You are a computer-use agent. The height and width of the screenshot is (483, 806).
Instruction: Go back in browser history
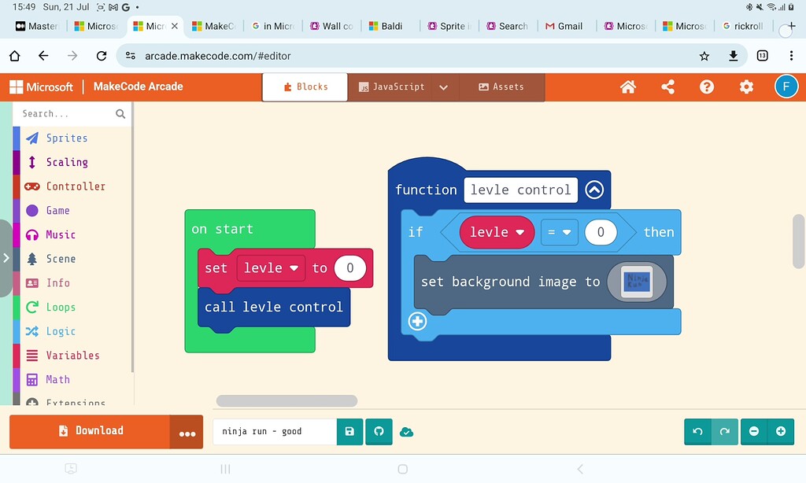click(x=43, y=56)
